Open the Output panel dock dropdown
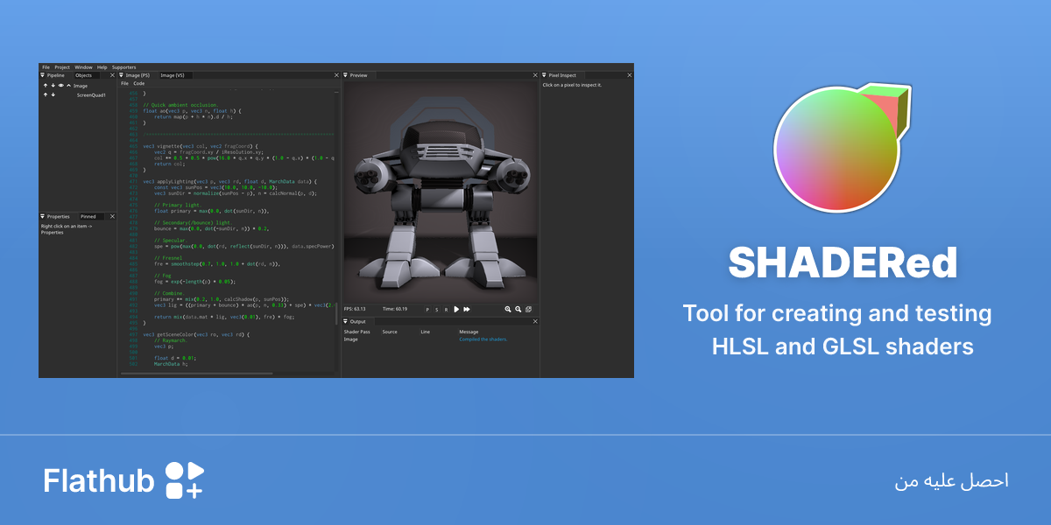The height and width of the screenshot is (525, 1051). click(x=345, y=322)
